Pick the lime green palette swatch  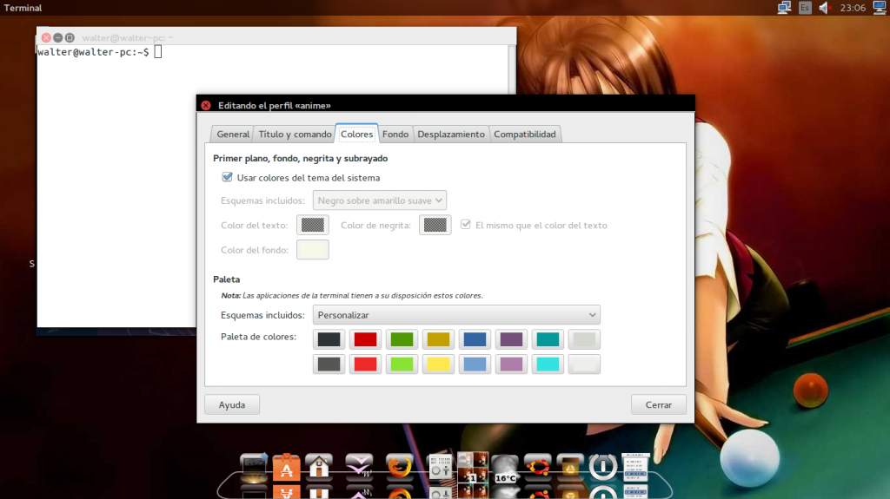pyautogui.click(x=402, y=364)
